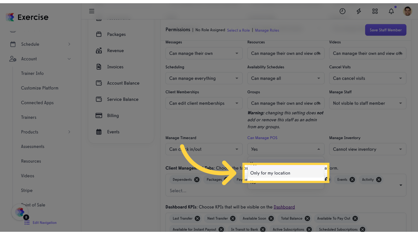
Task: Collapse the Can Manage POS dropdown
Action: 286,149
